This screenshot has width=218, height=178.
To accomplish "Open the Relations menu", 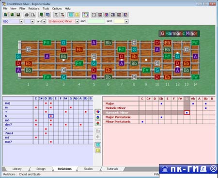I will 34,8.
